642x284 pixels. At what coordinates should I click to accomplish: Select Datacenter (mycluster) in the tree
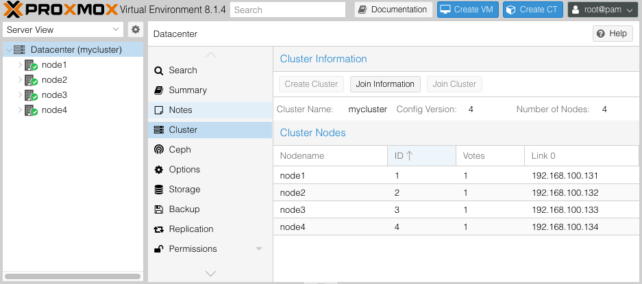click(x=76, y=50)
